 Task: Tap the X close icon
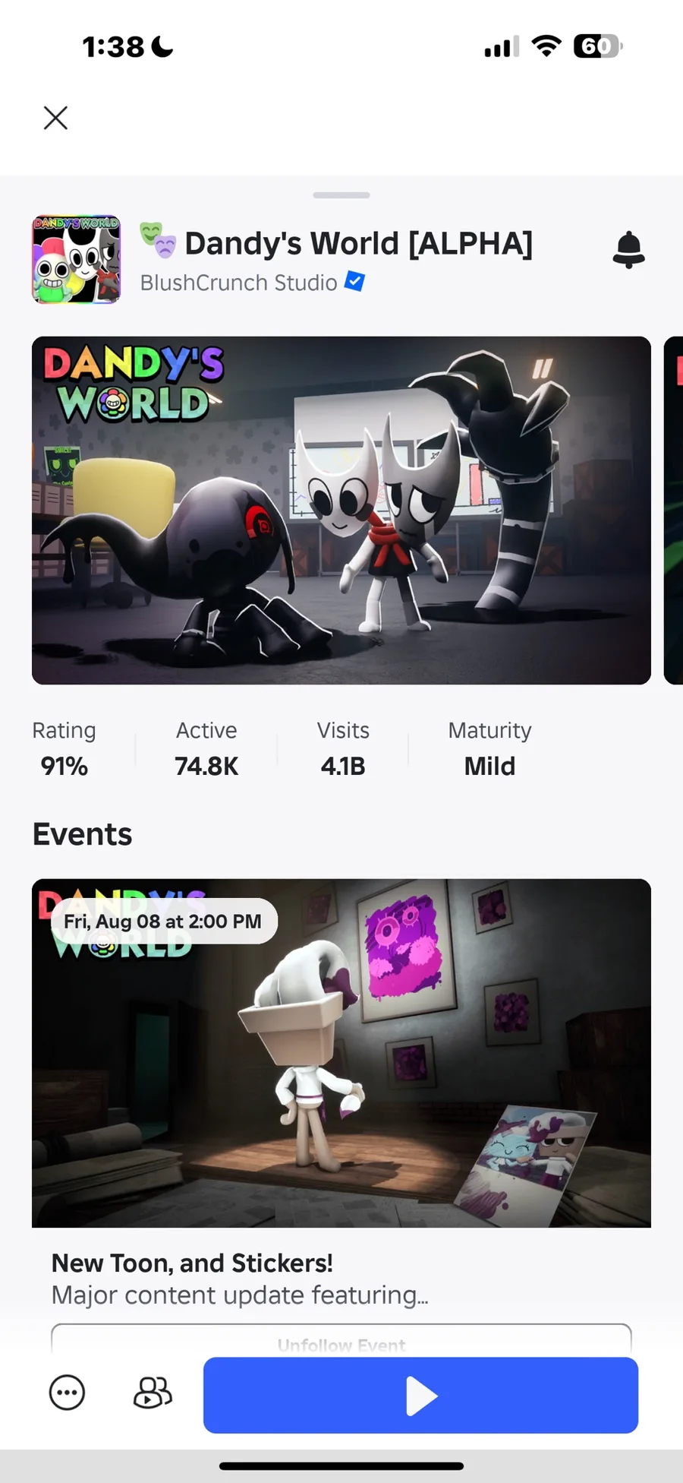pos(55,118)
